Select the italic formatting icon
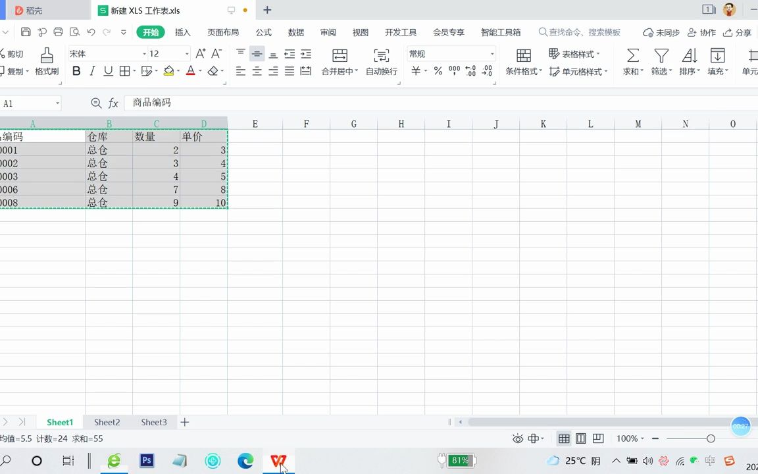The image size is (758, 474). coord(93,71)
